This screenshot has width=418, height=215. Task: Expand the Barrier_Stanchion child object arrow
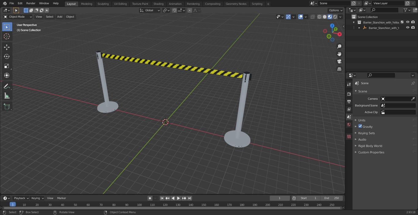(359, 28)
